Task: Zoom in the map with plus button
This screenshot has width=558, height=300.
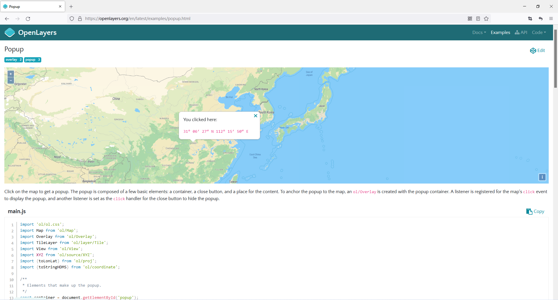Action: click(x=11, y=74)
